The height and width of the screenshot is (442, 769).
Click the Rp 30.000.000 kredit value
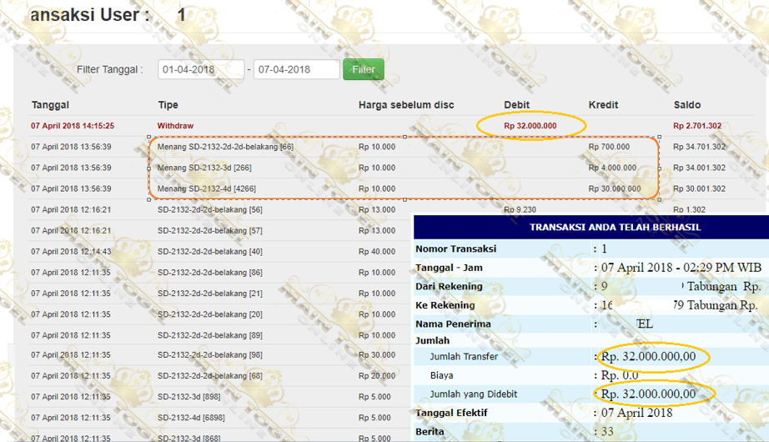point(615,188)
